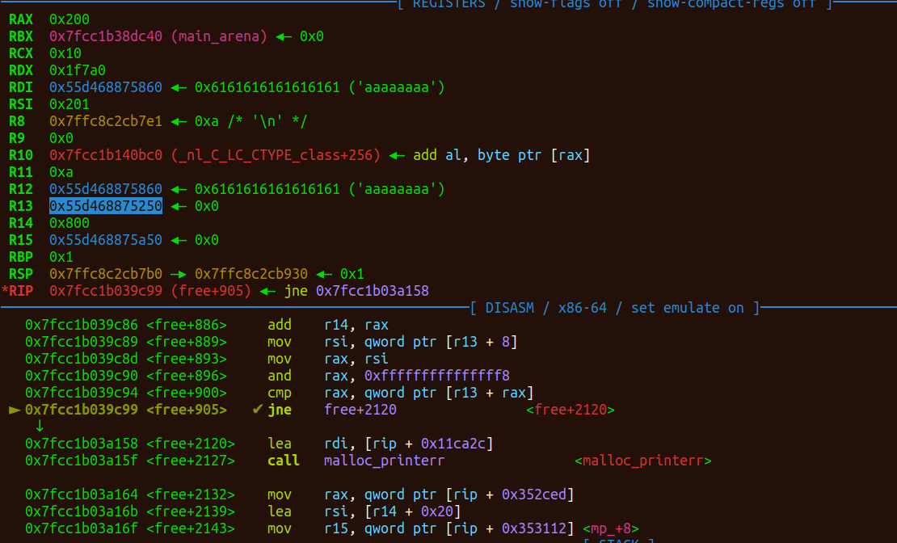Click the left arrow after main_arena symbol
This screenshot has height=543, width=897.
pyautogui.click(x=284, y=36)
